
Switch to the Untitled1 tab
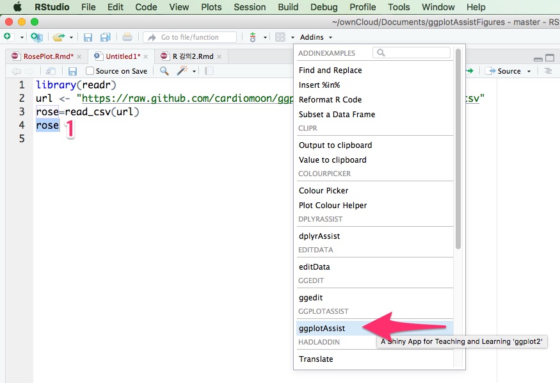pos(123,56)
